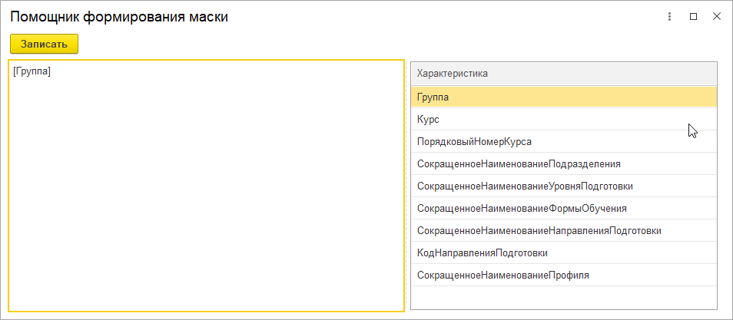Viewport: 733px width, 320px height.
Task: Select the Группа row in the list
Action: pyautogui.click(x=564, y=97)
